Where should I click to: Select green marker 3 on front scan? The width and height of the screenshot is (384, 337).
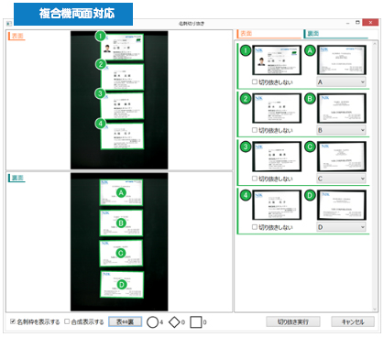(100, 93)
